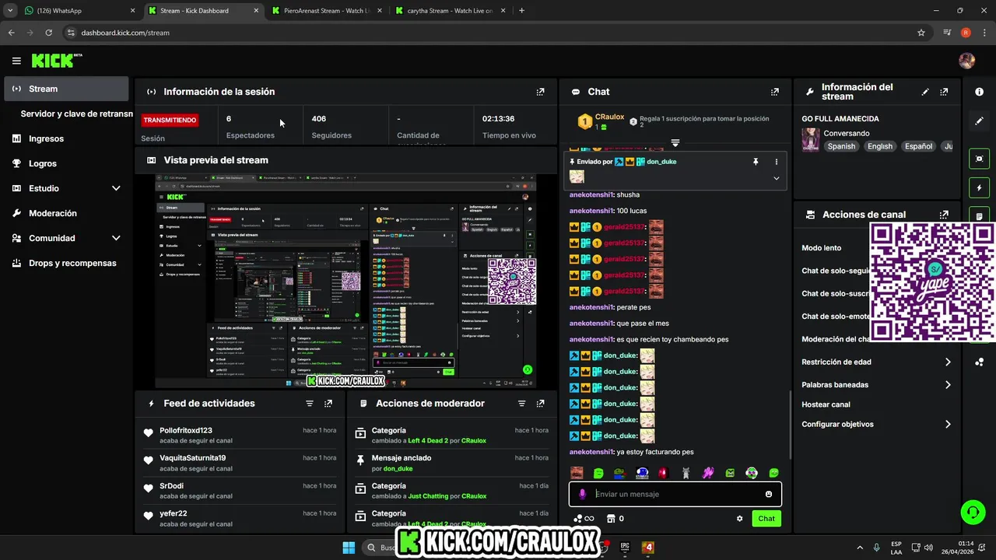Click the English tag
This screenshot has height=560, width=996.
[x=880, y=146]
